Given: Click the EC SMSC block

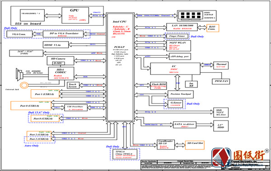Looking at the screenshot, I should (x=175, y=69).
